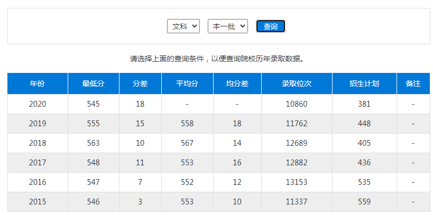The height and width of the screenshot is (215, 433).
Task: Select the 559 enrollment plan value
Action: tap(364, 202)
